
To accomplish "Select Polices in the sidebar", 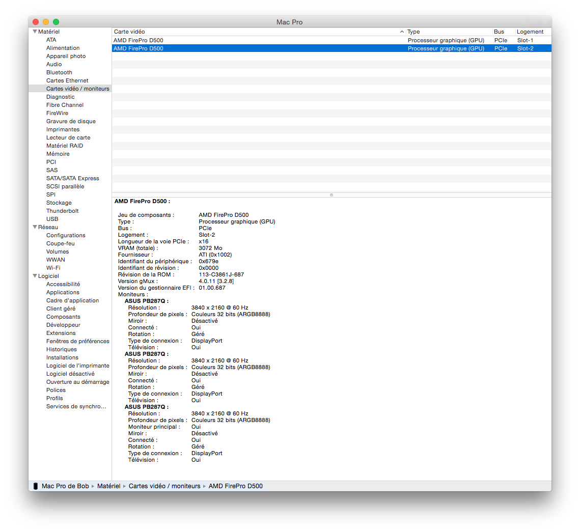I will (56, 389).
